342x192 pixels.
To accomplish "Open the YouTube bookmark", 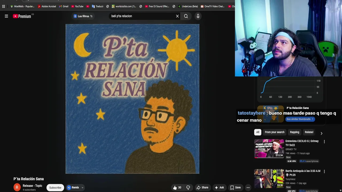I will [77, 6].
